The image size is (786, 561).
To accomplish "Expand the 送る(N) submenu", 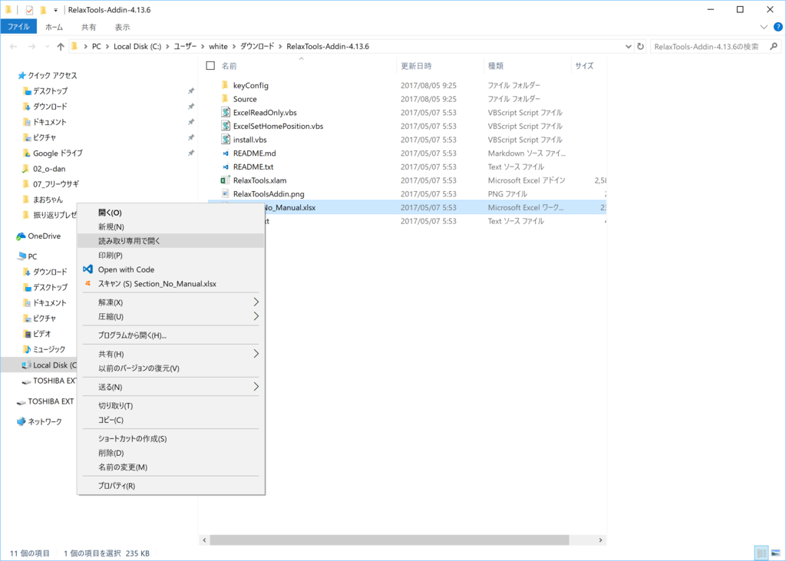I will [x=171, y=387].
